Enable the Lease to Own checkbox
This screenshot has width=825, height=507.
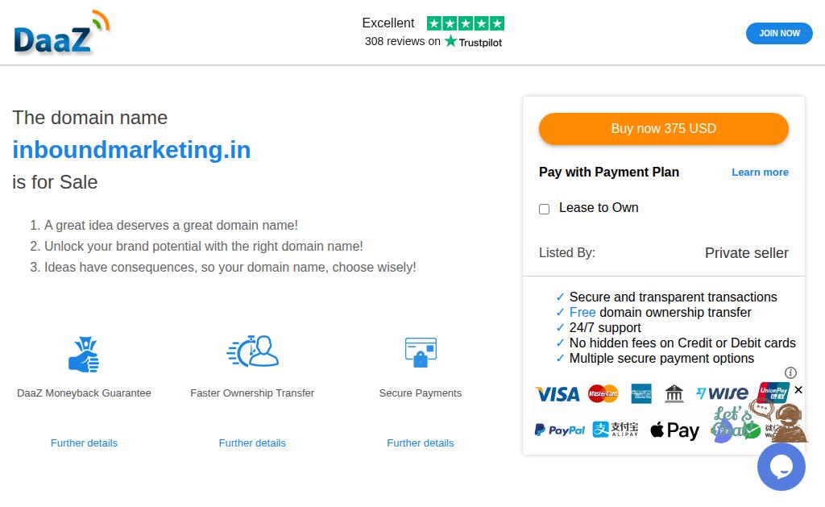[x=544, y=209]
